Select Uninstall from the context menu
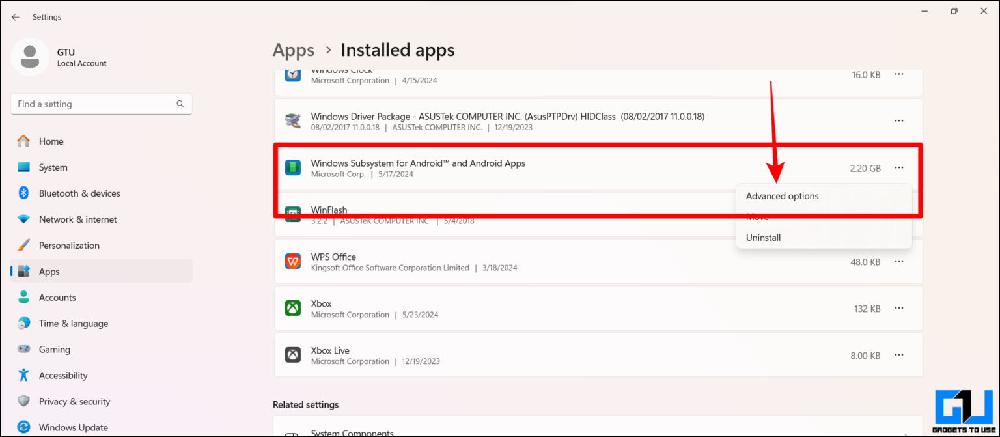Screen dimensions: 1000x437 coord(763,237)
